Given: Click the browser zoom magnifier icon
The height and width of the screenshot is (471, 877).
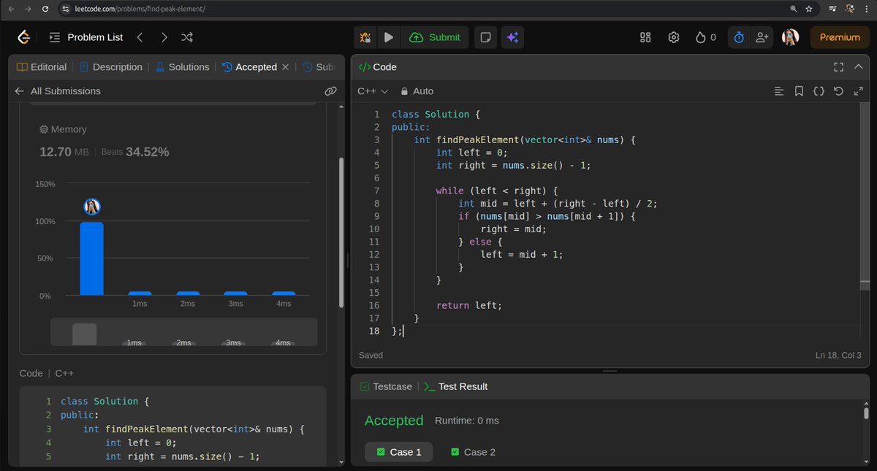Looking at the screenshot, I should click(x=794, y=9).
